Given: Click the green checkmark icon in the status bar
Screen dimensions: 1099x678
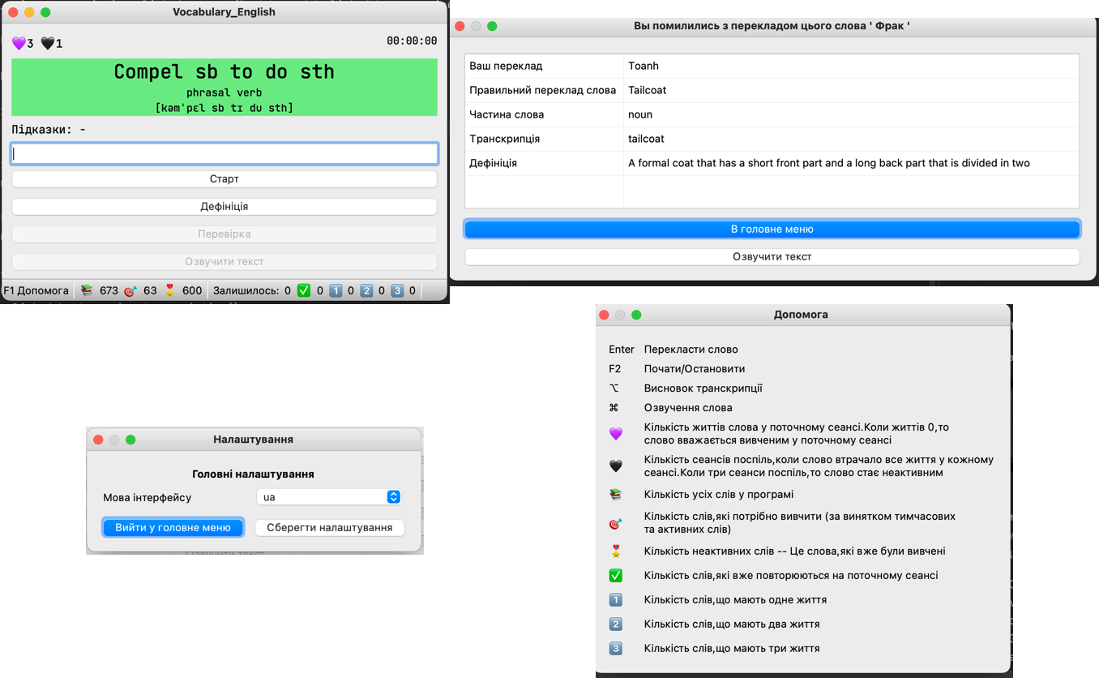Looking at the screenshot, I should pos(304,290).
